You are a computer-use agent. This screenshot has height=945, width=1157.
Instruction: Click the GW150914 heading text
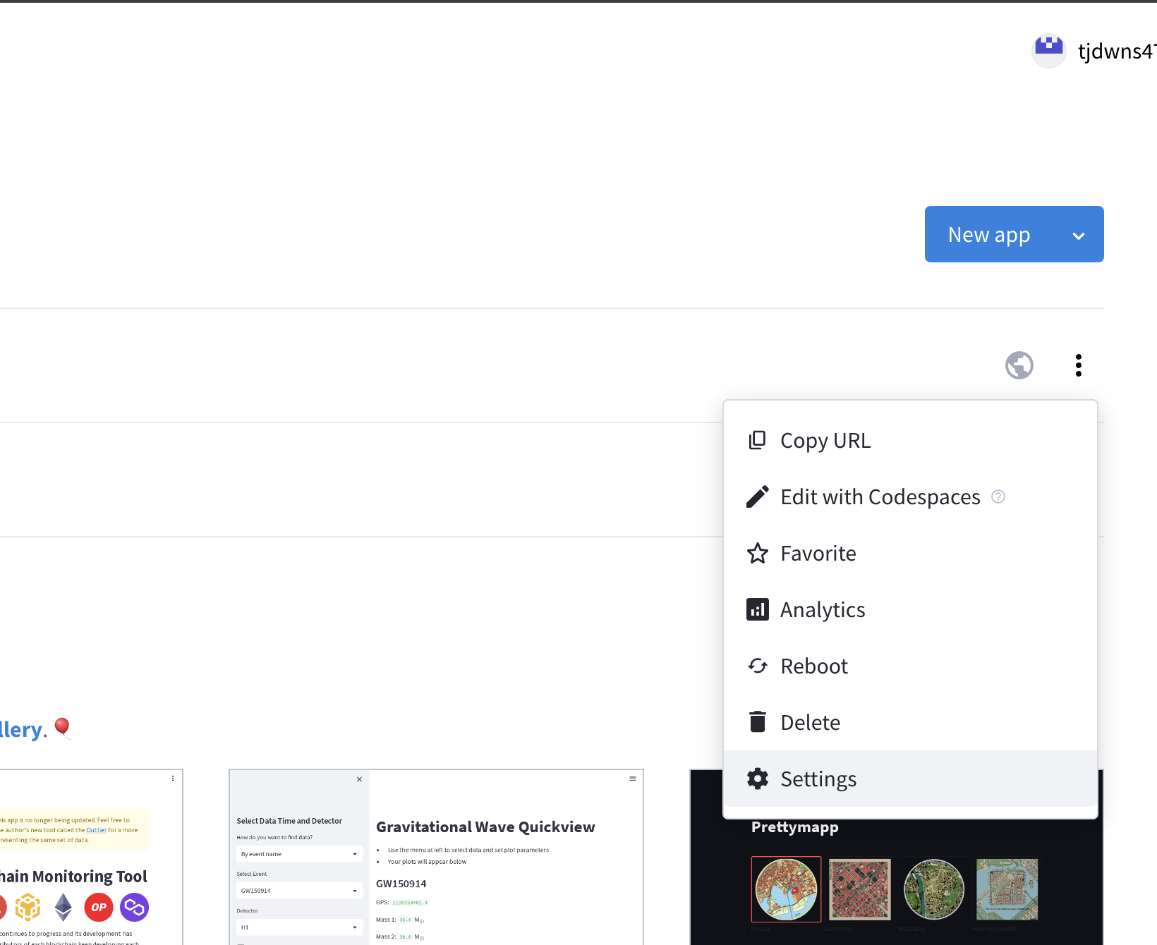point(401,884)
